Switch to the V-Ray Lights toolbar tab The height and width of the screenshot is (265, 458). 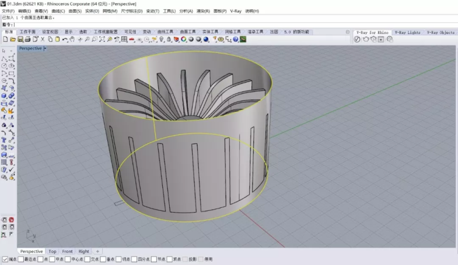(407, 33)
